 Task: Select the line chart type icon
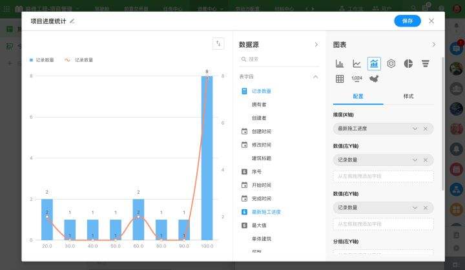click(x=356, y=63)
